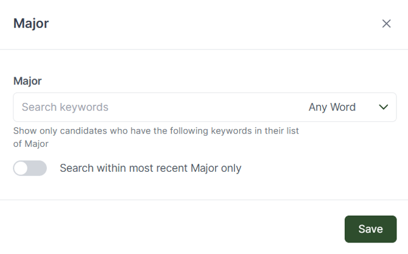Click the chevron arrow beside Any Word

[x=384, y=107]
